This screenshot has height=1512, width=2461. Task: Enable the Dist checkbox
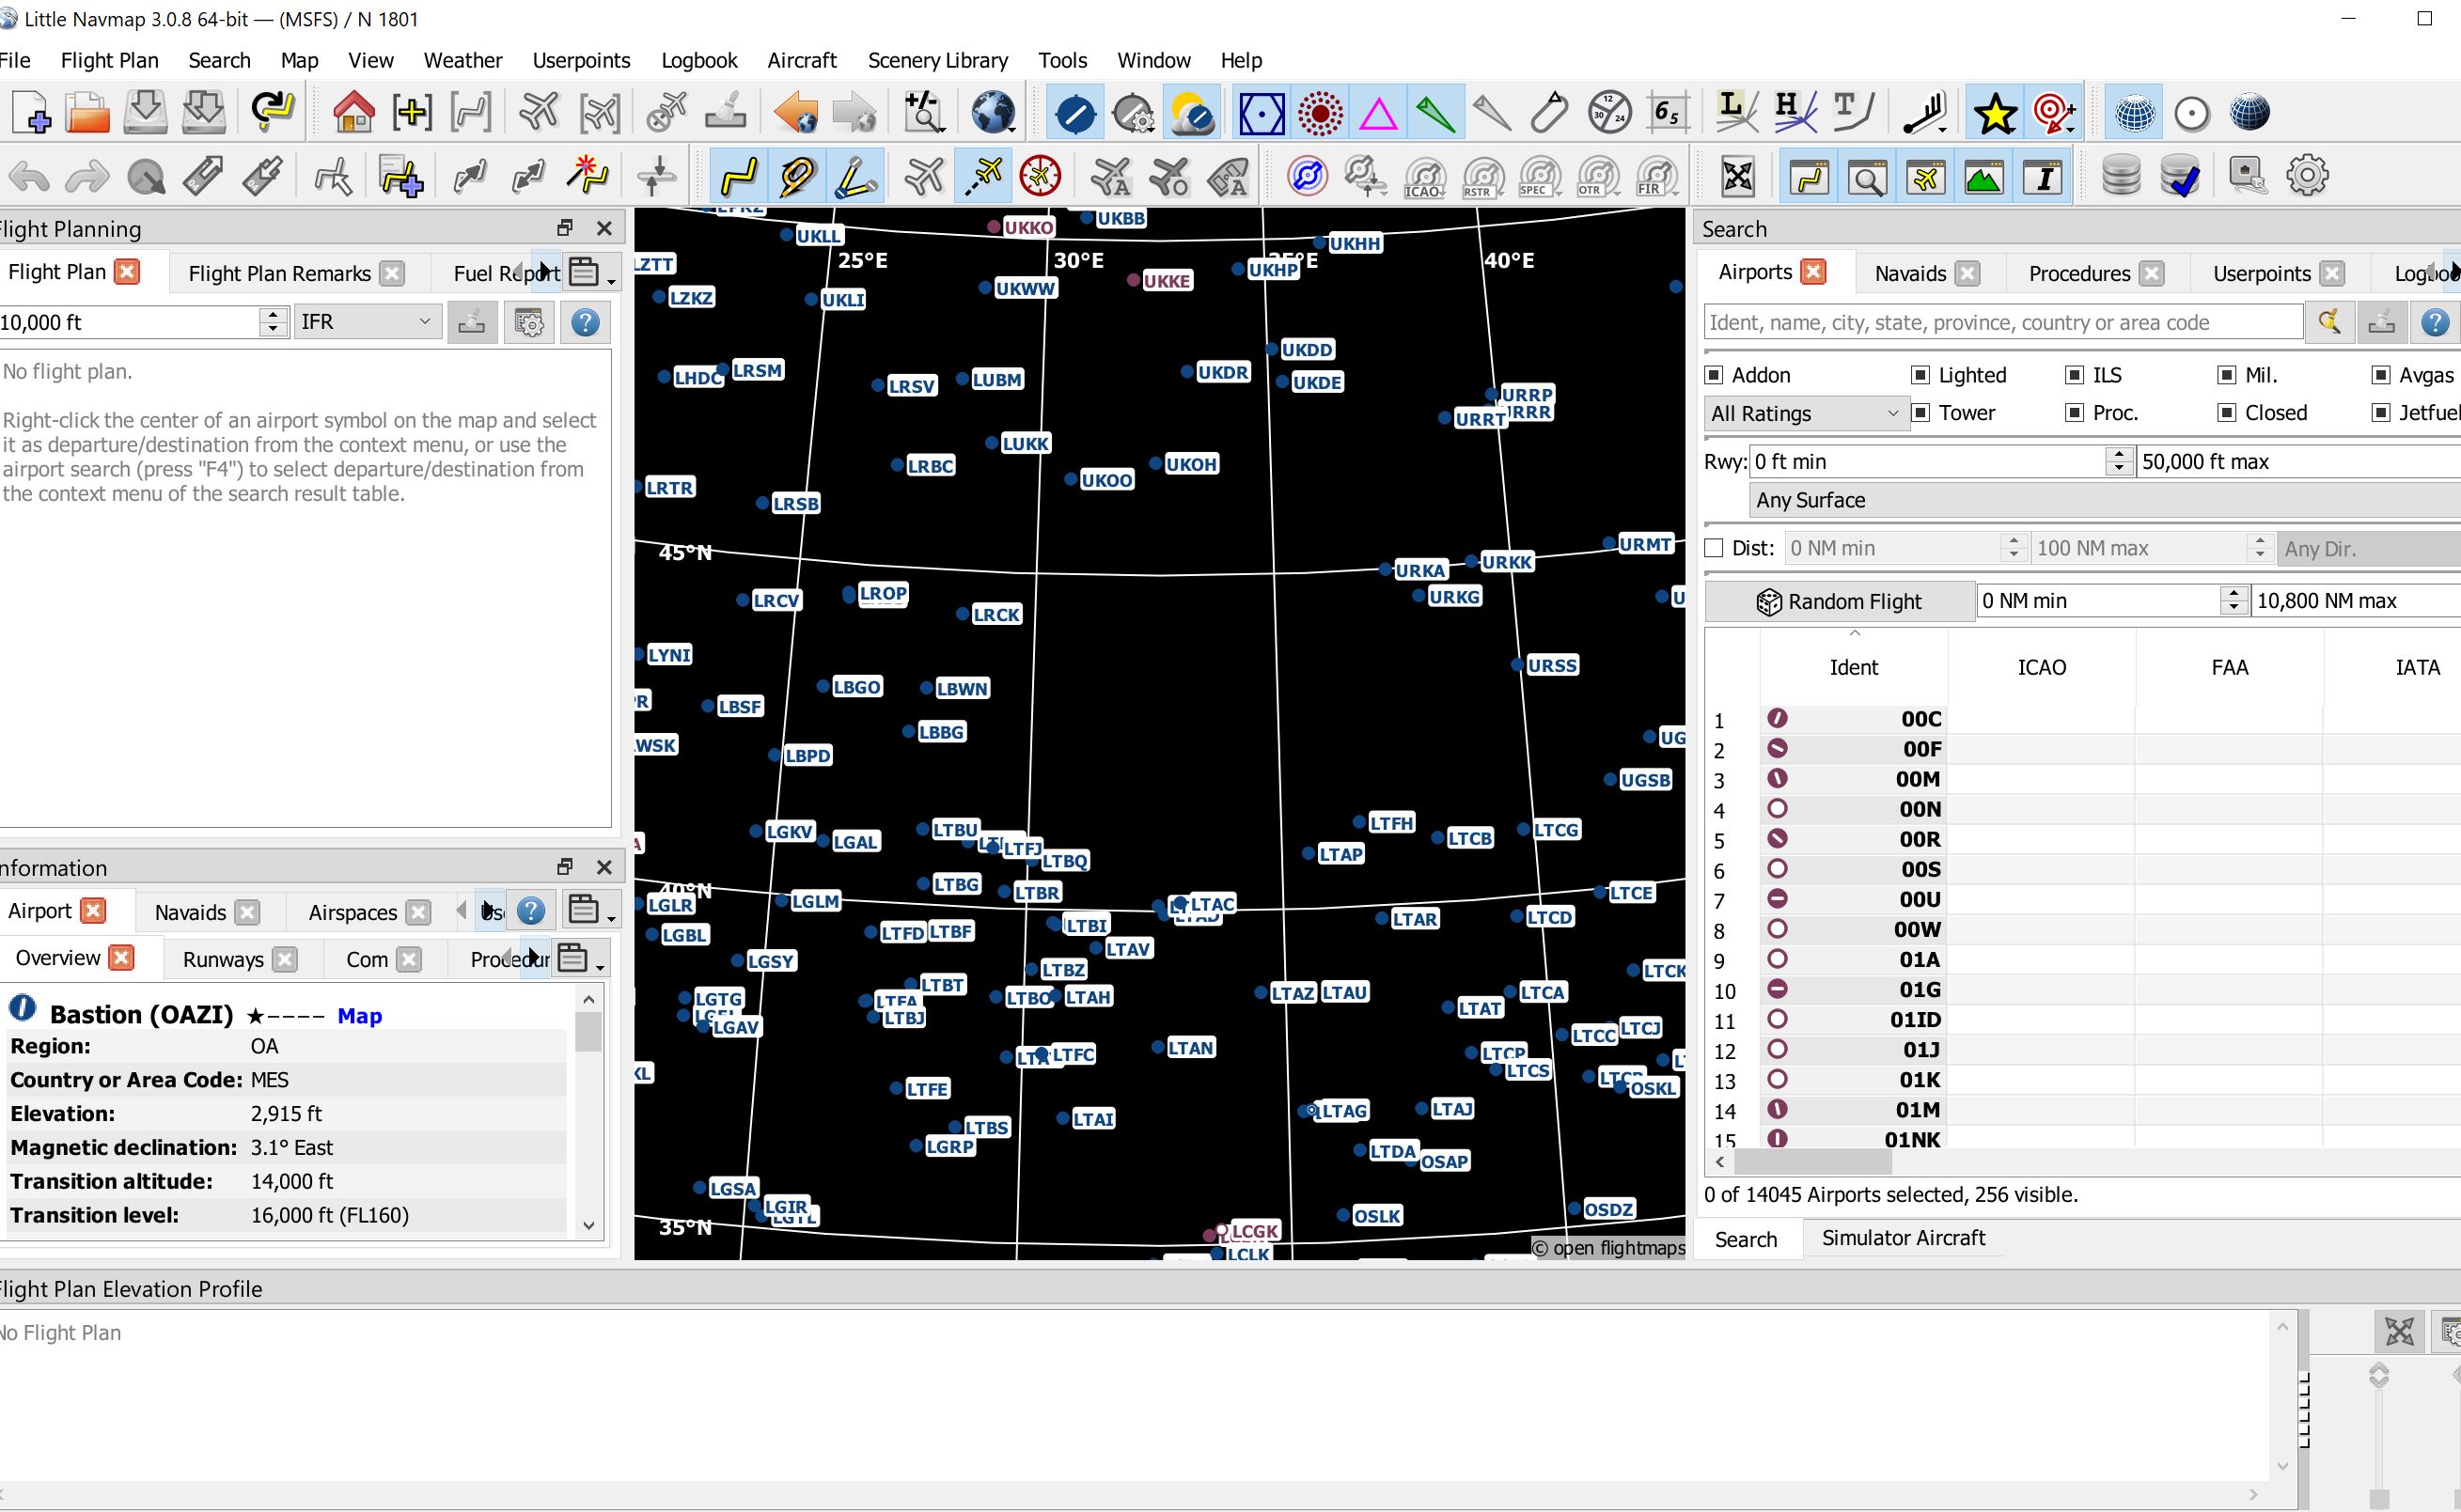(x=1714, y=548)
